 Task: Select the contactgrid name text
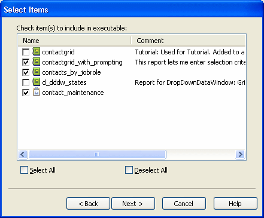click(58, 52)
